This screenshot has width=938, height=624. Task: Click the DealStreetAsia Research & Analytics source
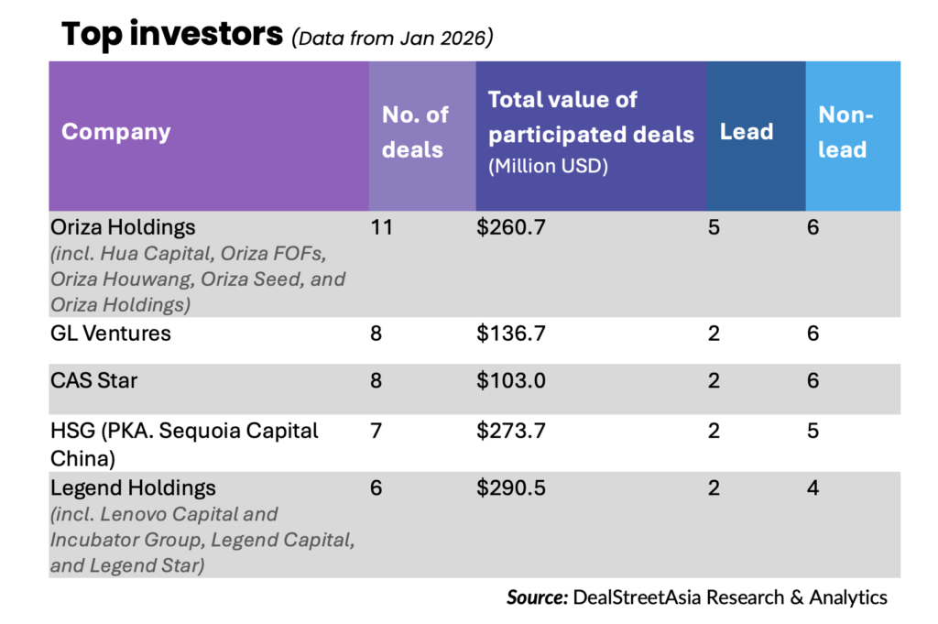click(730, 597)
